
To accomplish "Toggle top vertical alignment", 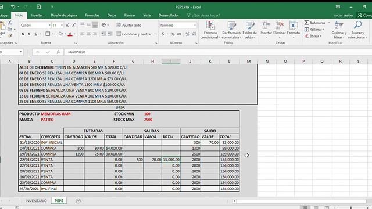I will pos(82,25).
